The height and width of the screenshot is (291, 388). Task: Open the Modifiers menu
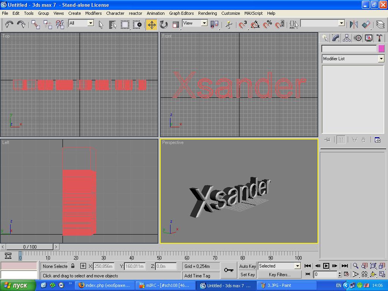click(93, 13)
